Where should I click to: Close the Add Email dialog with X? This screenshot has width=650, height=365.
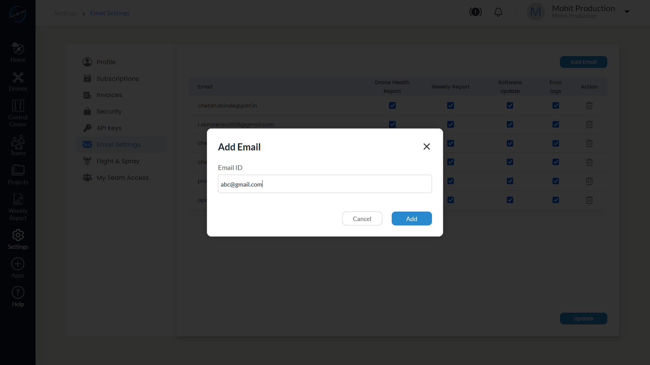pos(427,147)
